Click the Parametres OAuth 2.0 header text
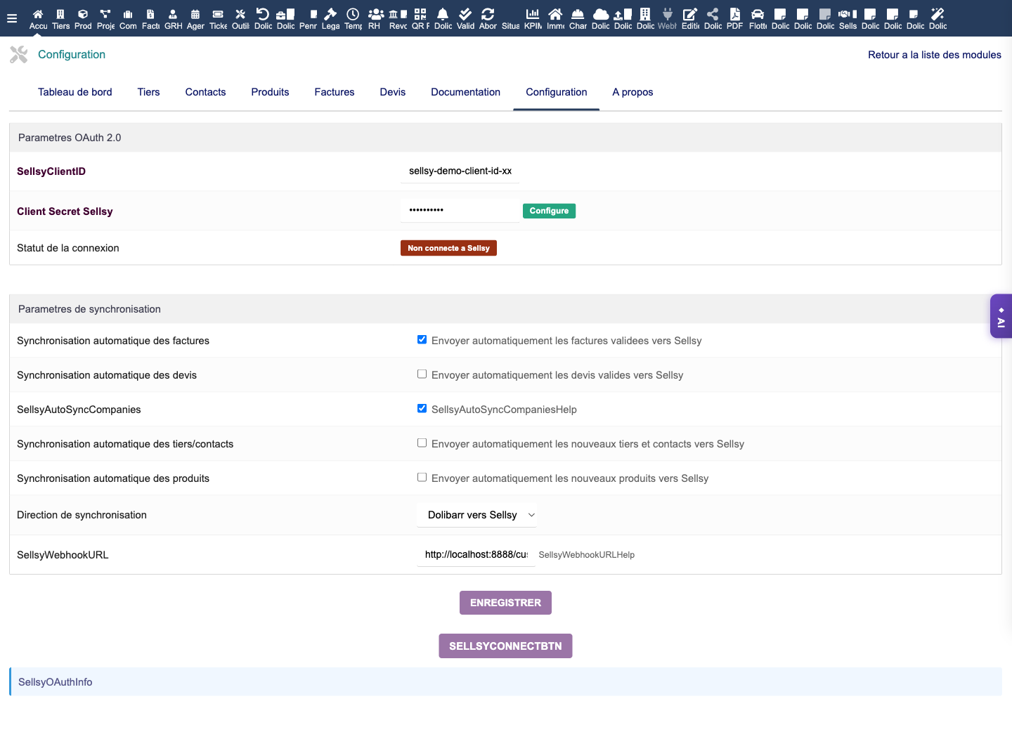The image size is (1012, 739). tap(70, 138)
